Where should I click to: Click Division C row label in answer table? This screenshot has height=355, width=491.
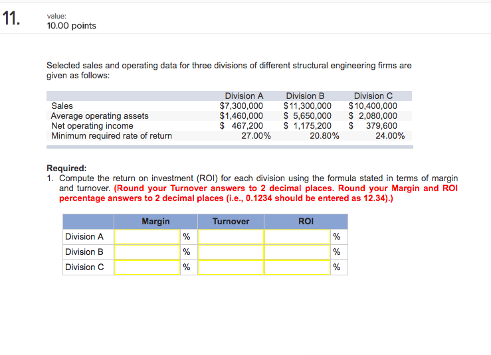point(84,267)
